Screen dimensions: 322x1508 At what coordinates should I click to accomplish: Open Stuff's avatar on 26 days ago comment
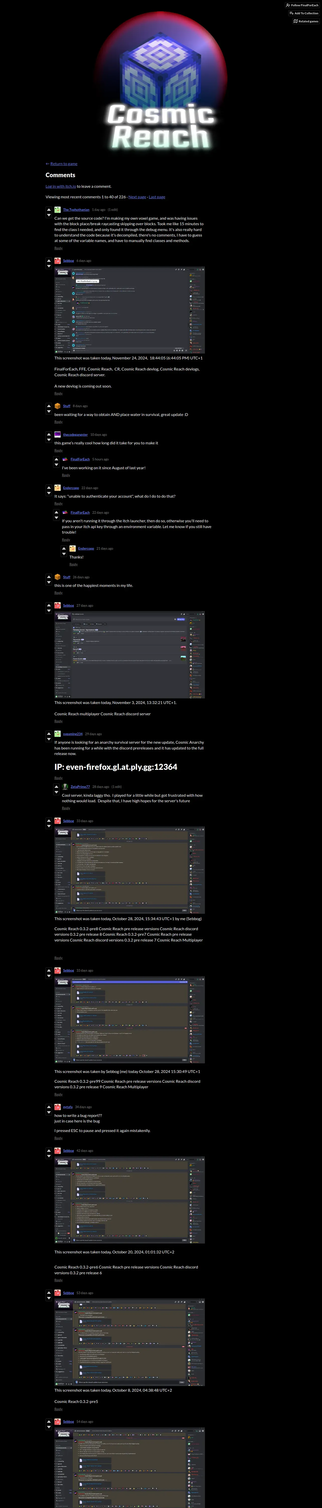click(57, 577)
